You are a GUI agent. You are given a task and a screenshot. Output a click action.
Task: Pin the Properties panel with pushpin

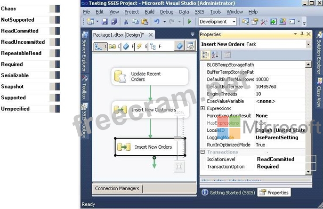(x=302, y=34)
